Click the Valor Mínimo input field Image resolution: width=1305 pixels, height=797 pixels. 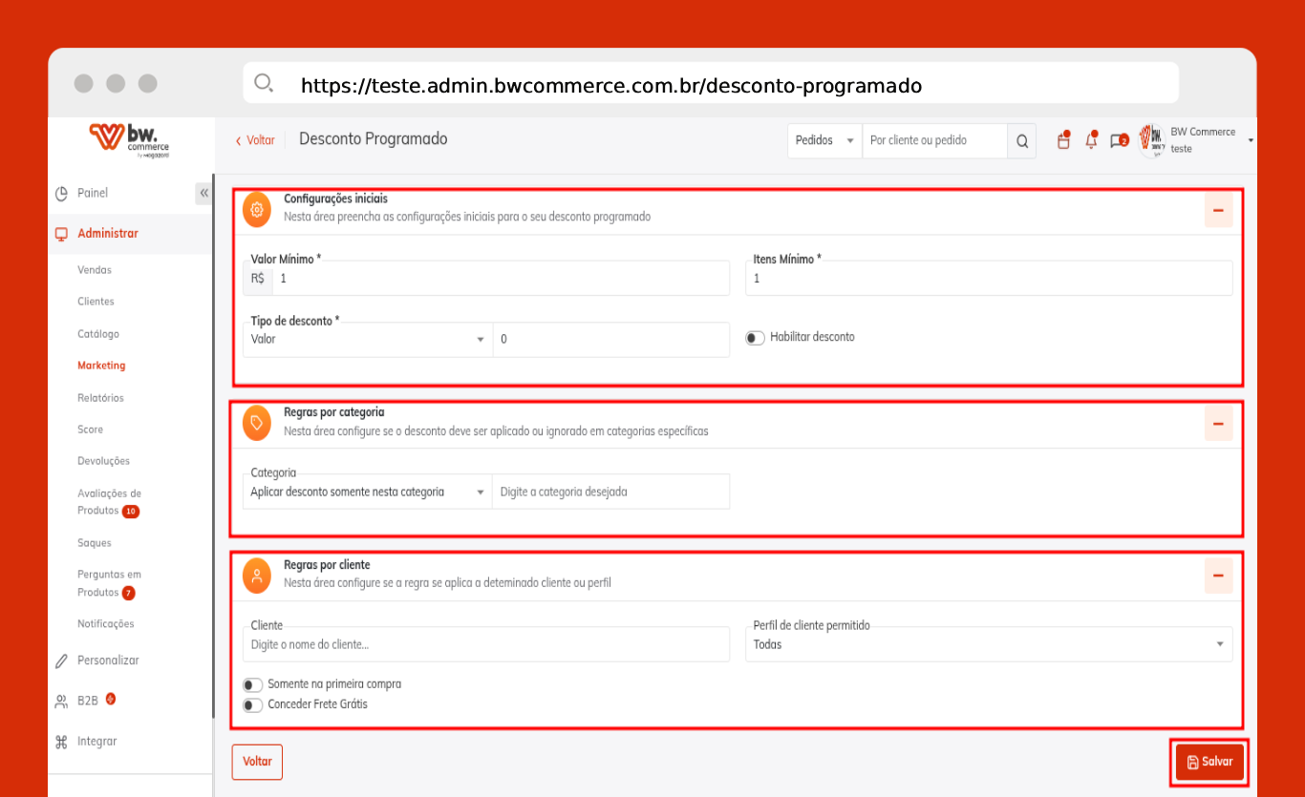click(x=500, y=279)
